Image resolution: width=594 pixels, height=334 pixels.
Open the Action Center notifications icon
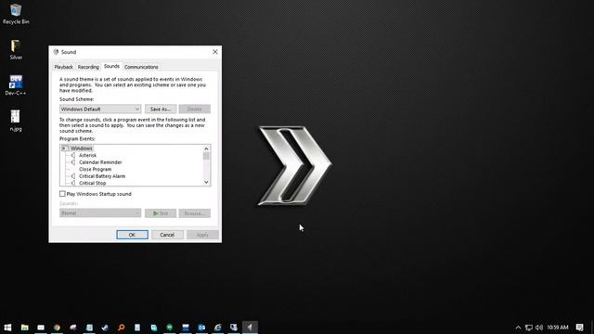coord(579,328)
